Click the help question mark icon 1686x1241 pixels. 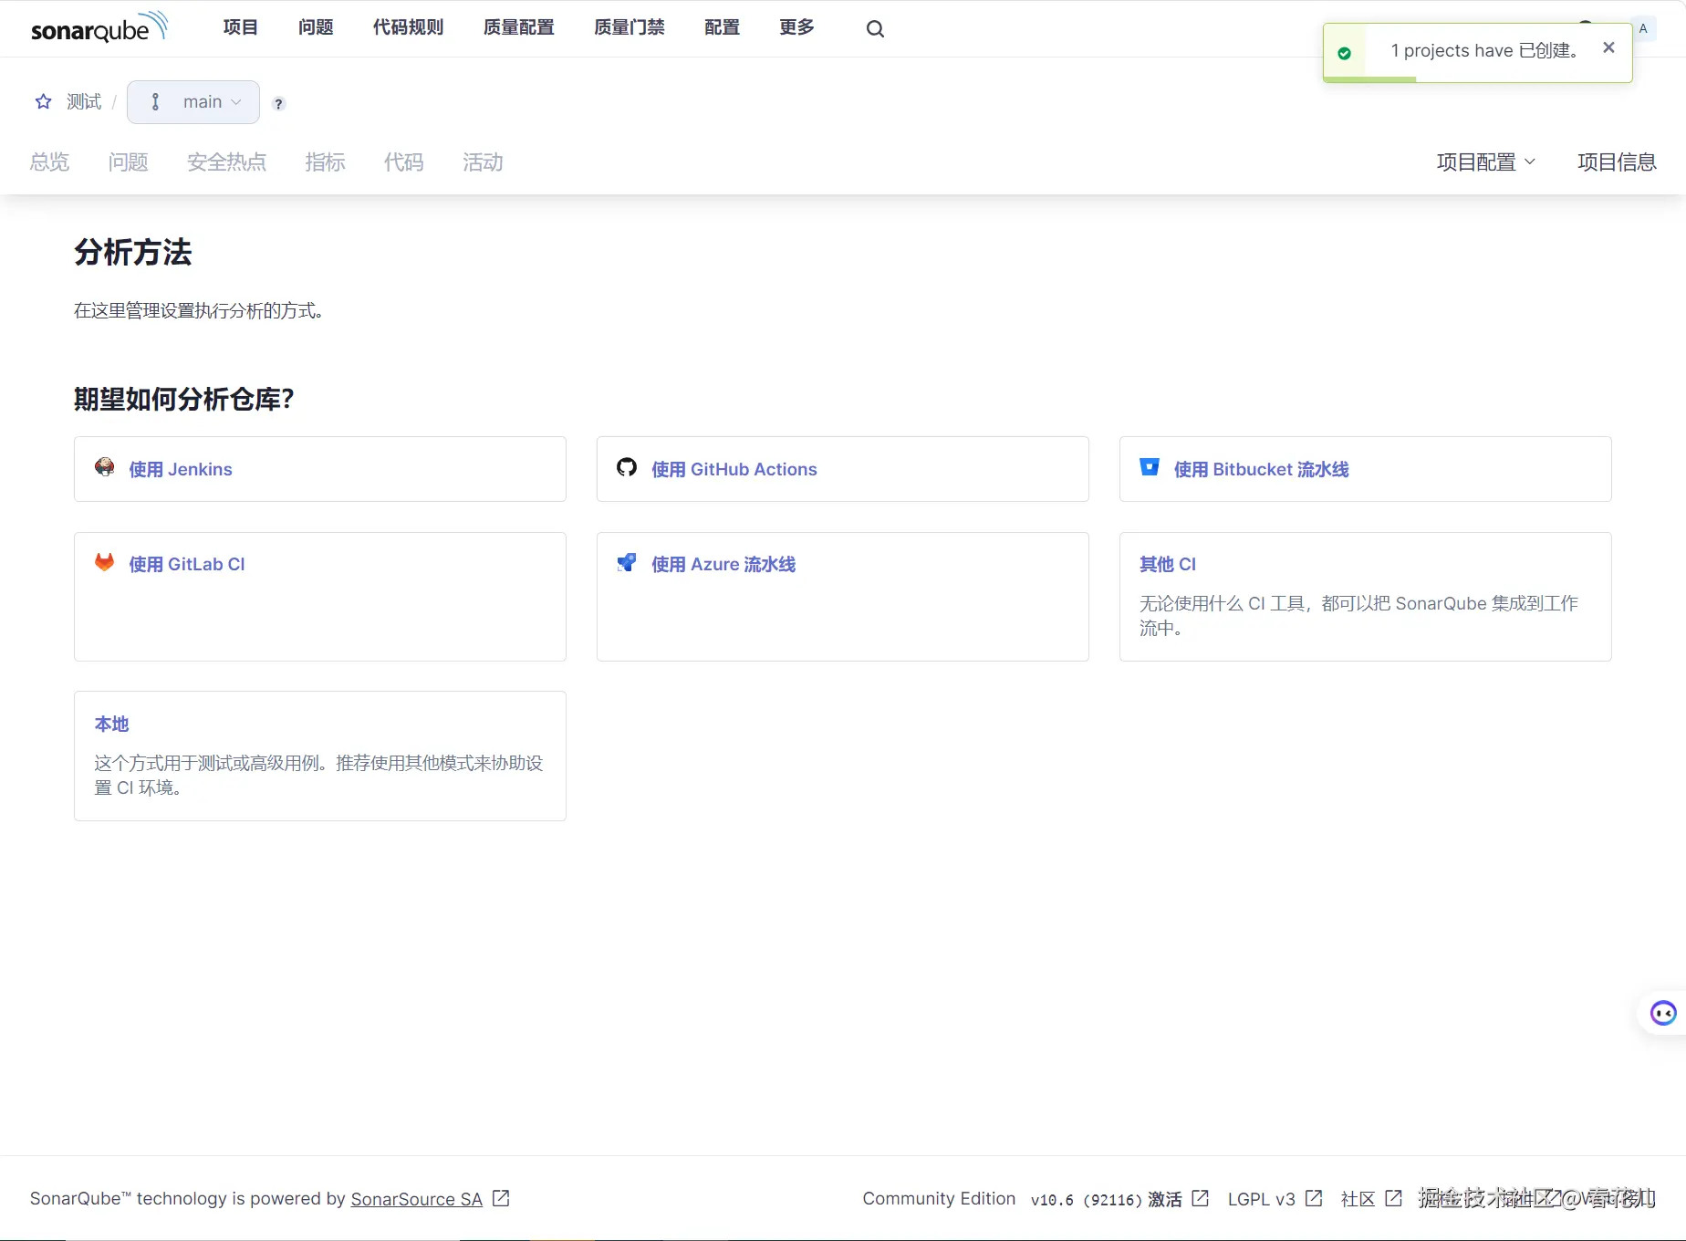(279, 103)
